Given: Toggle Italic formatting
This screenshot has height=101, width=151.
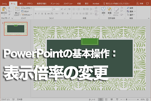Looking at the screenshot, I should tap(39, 14).
